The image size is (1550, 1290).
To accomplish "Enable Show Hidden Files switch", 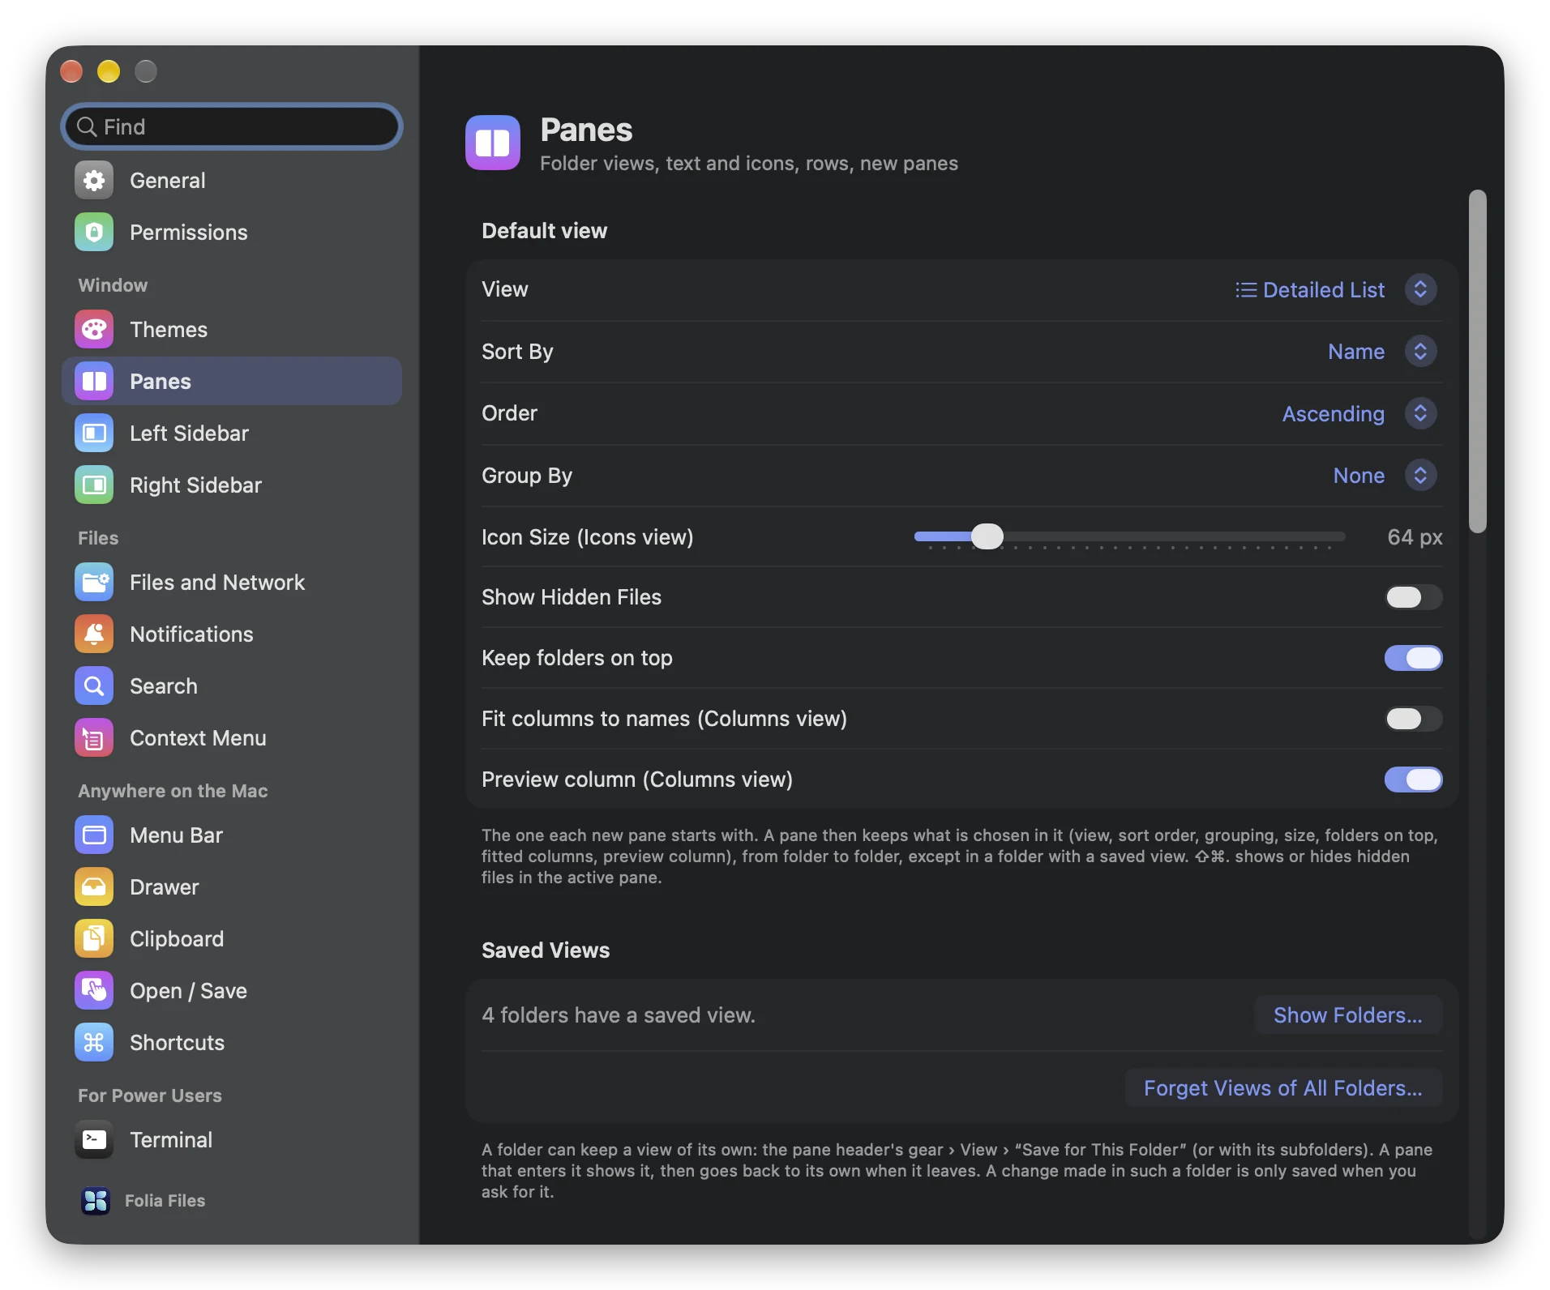I will pyautogui.click(x=1413, y=597).
